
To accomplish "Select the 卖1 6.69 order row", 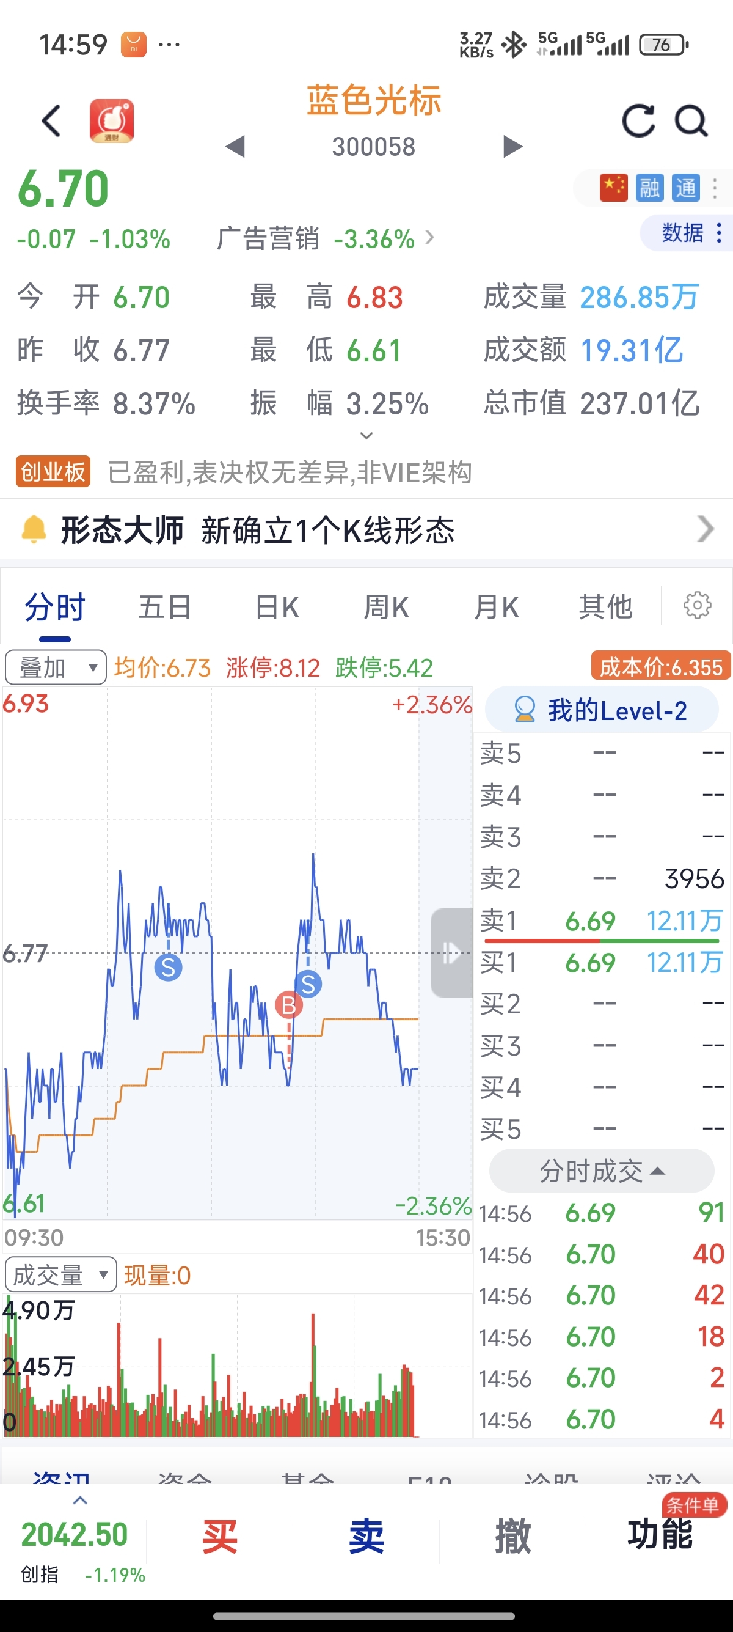I will pos(602,921).
